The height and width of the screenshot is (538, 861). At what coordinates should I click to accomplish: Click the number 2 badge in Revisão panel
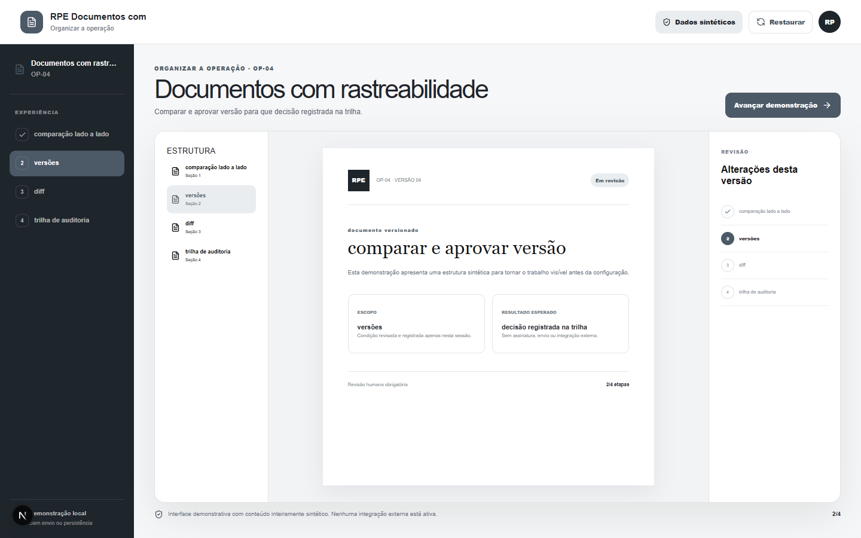(x=728, y=239)
